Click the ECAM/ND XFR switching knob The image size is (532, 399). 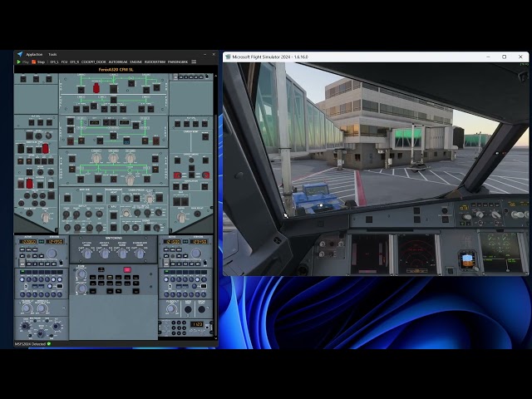[140, 254]
